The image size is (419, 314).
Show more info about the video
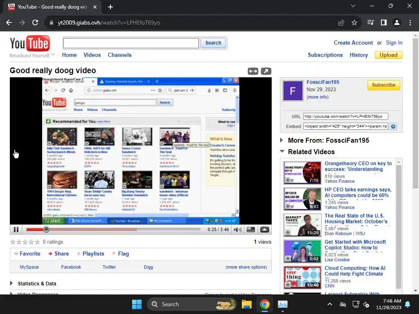click(318, 97)
